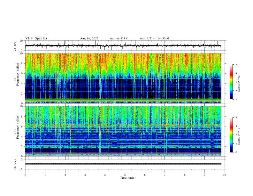Click the time tick label '5'
The width and height of the screenshot is (253, 196).
(x=125, y=175)
